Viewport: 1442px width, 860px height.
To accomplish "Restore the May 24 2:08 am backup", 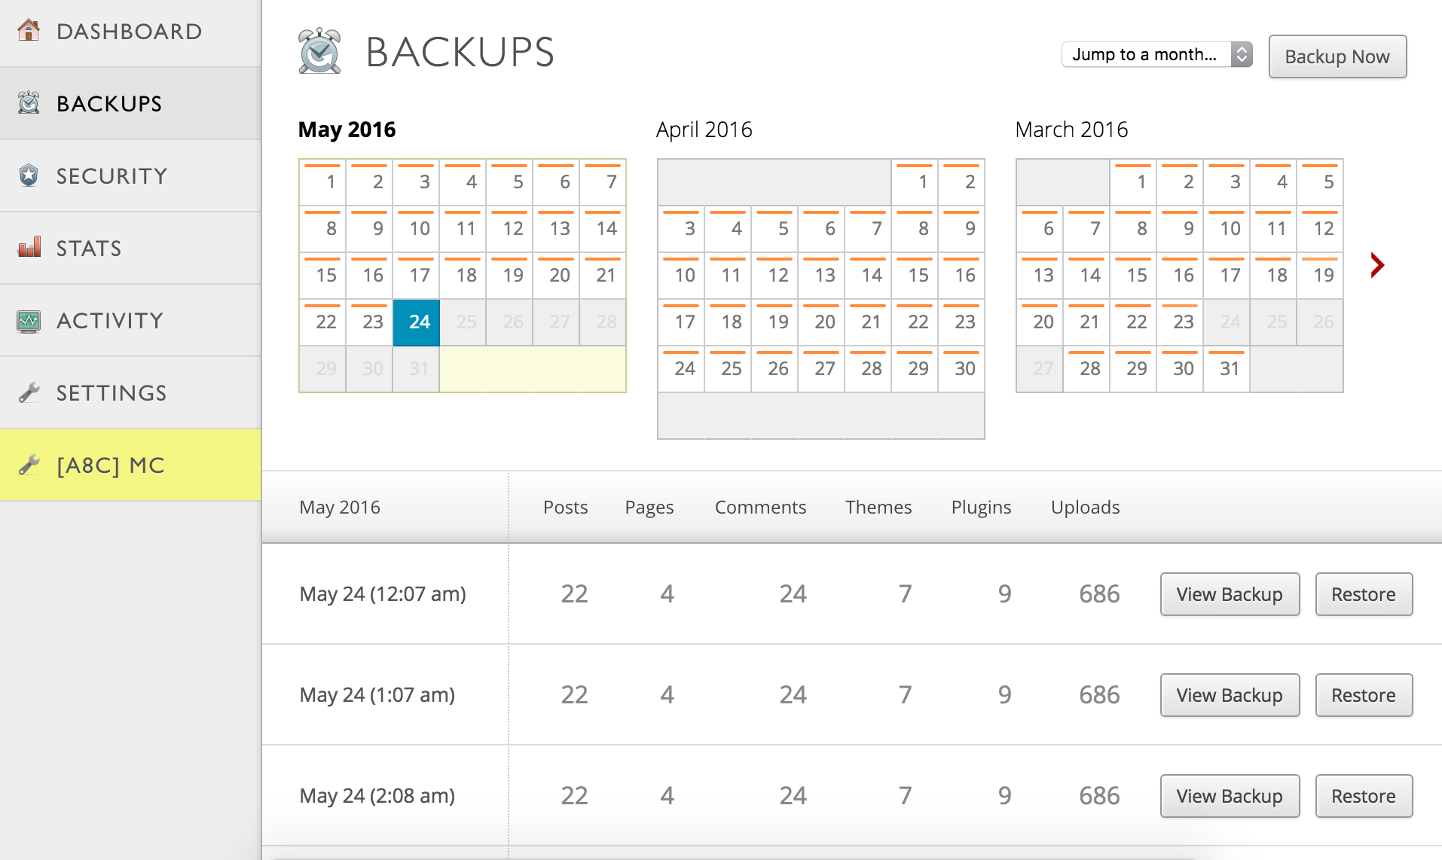I will (x=1363, y=796).
